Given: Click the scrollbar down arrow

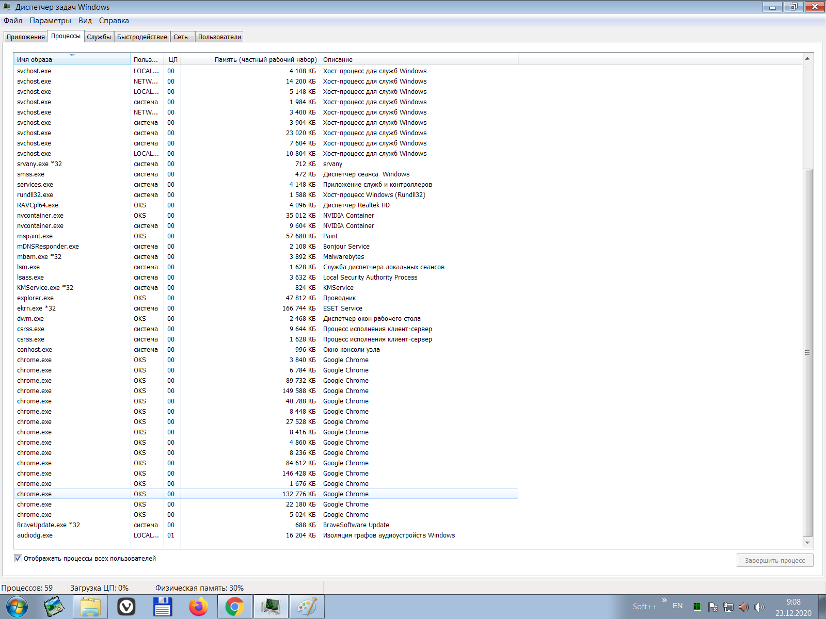Looking at the screenshot, I should pyautogui.click(x=807, y=543).
